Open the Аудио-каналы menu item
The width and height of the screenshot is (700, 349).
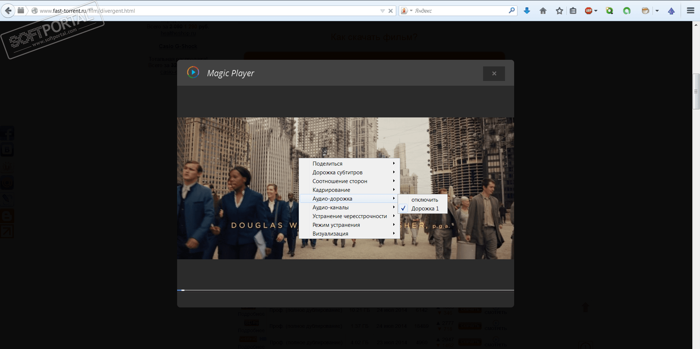click(349, 208)
